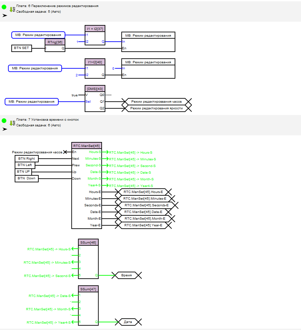Select the RTC.ManSet[45].Year-E output connector
301x330 pixels.
143,225
